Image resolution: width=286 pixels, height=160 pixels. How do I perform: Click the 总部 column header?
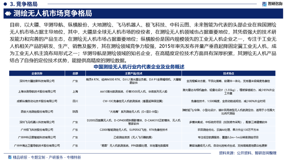[x=75, y=73]
